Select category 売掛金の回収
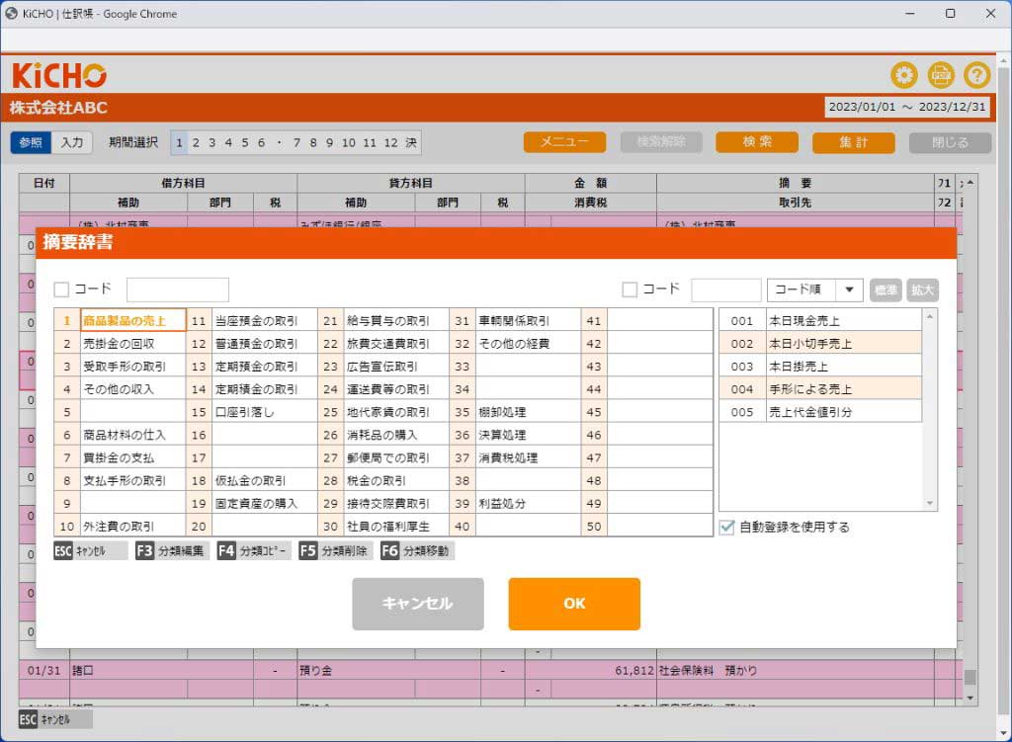Viewport: 1012px width, 742px height. click(x=133, y=343)
